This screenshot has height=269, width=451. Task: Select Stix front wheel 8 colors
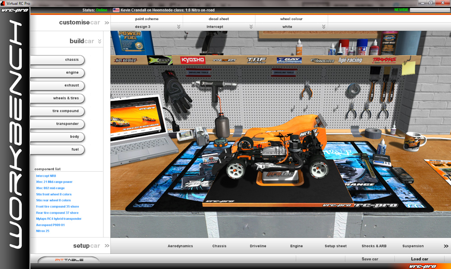click(54, 195)
